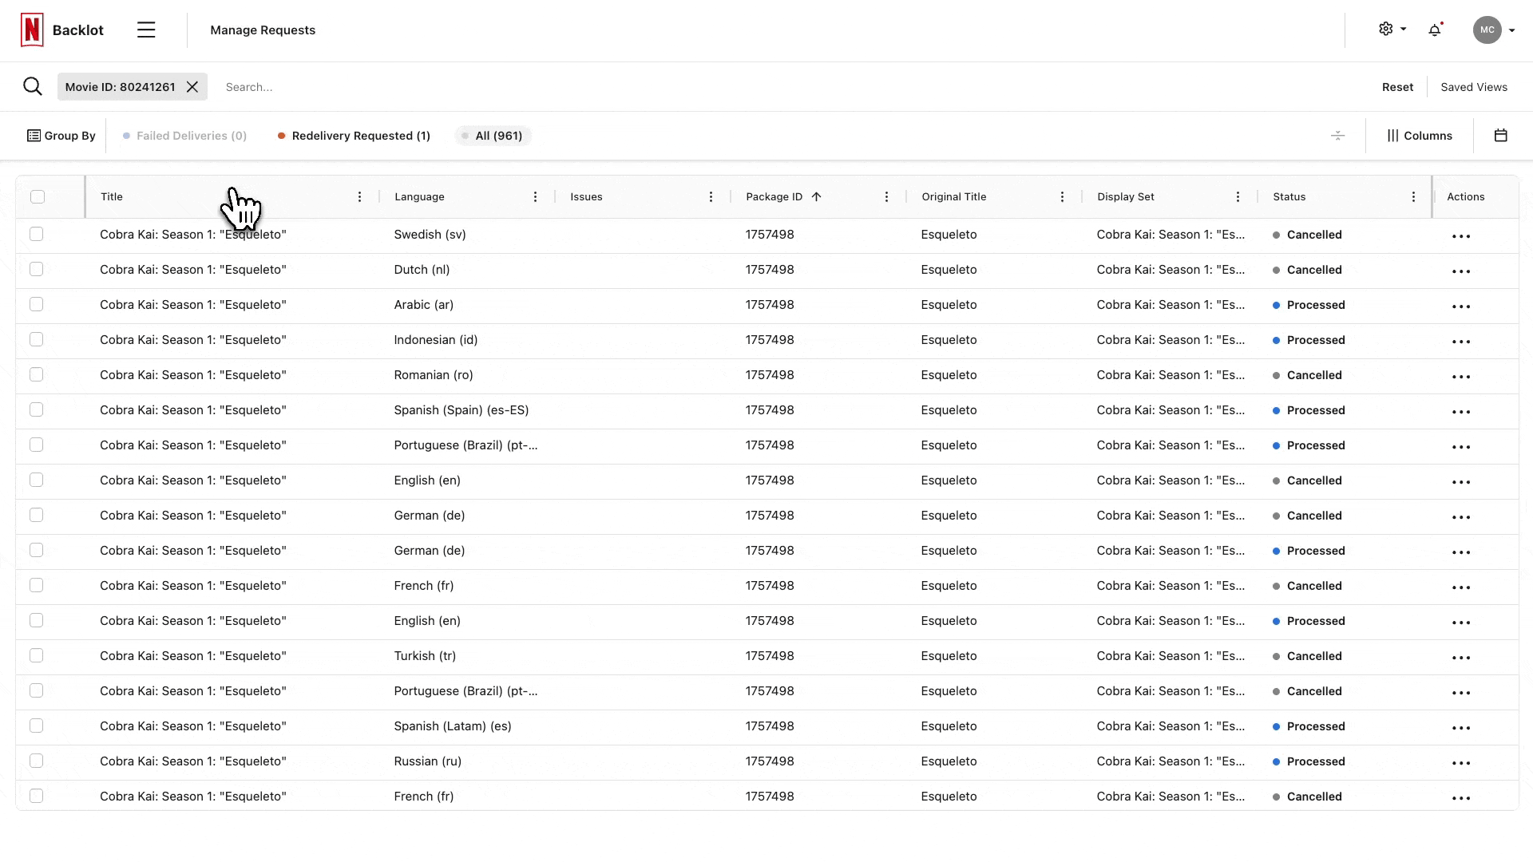The height and width of the screenshot is (862, 1533).
Task: Click the calendar icon
Action: tap(1502, 136)
